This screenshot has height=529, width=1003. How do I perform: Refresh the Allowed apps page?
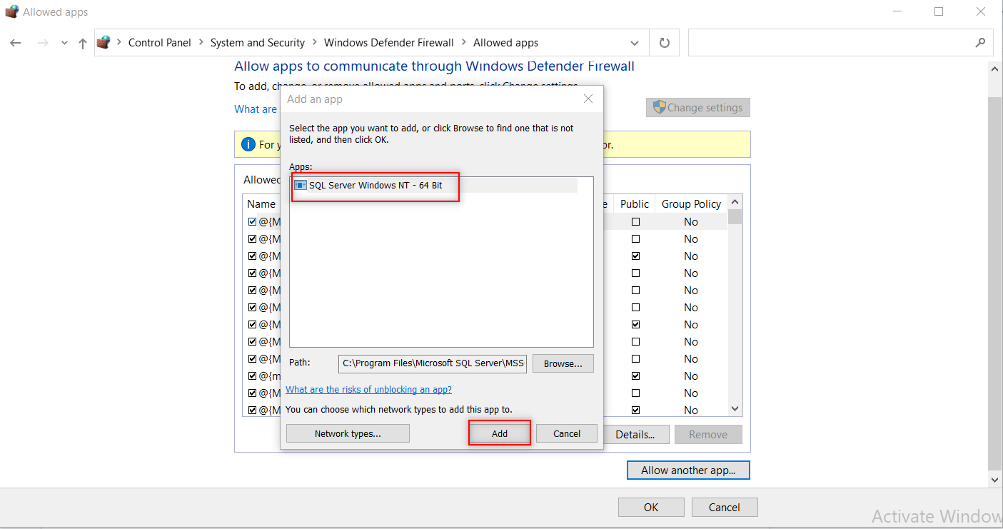[x=665, y=43]
